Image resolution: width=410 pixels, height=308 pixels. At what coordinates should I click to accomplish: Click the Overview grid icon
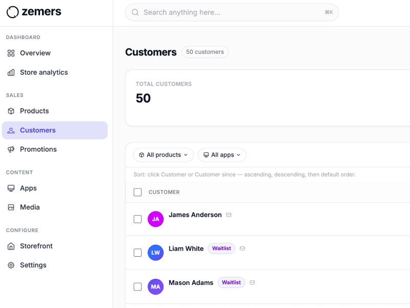(11, 53)
